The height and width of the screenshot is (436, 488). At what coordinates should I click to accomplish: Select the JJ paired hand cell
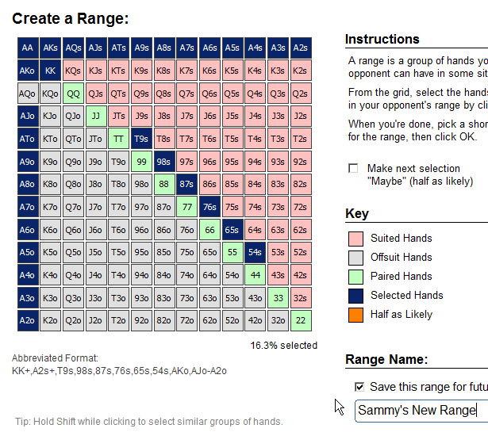96,117
